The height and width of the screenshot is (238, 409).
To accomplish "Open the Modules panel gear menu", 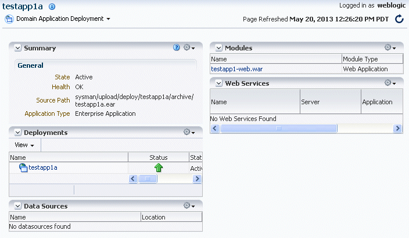I will [x=390, y=47].
